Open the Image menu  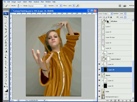[14, 2]
